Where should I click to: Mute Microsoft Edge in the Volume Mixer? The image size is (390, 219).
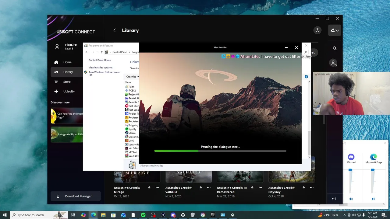click(373, 199)
